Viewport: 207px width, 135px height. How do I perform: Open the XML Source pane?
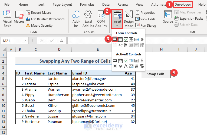tap(168, 17)
